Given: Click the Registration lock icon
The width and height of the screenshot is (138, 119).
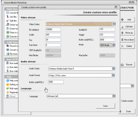Looking at the screenshot, I should coord(7,92).
